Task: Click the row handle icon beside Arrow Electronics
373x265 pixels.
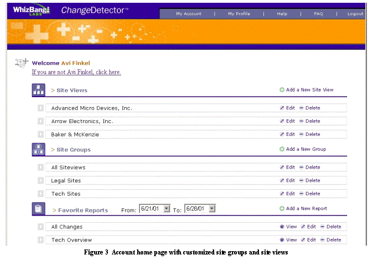Action: pyautogui.click(x=40, y=121)
